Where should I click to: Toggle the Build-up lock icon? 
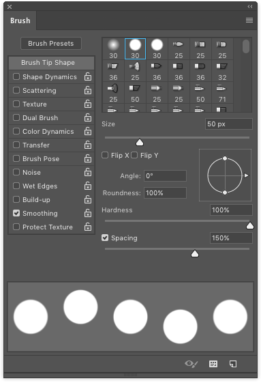coord(88,200)
